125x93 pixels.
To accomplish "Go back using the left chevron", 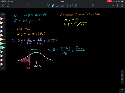I will (x=3, y=6).
